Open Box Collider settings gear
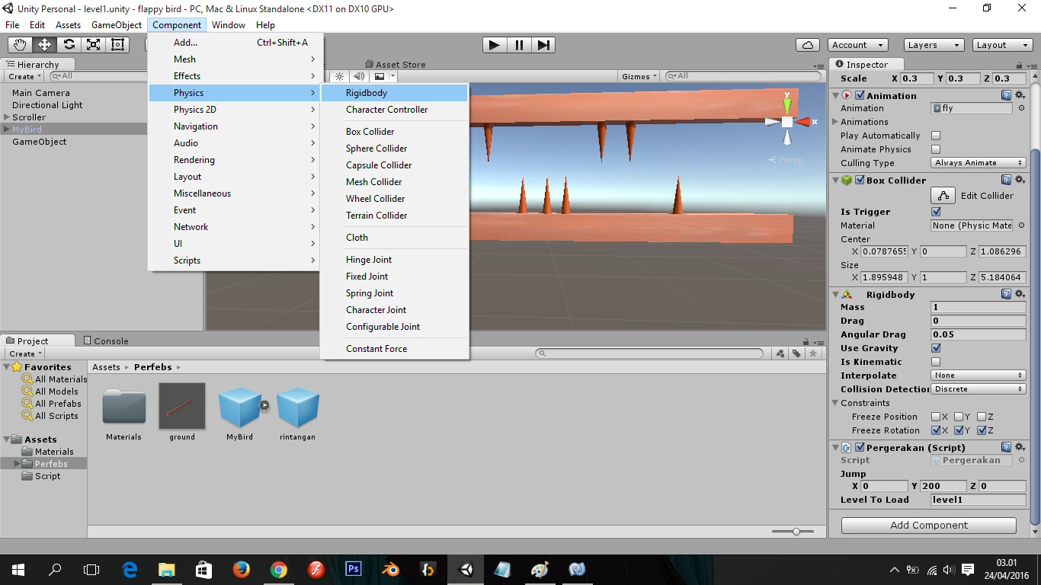 point(1020,181)
